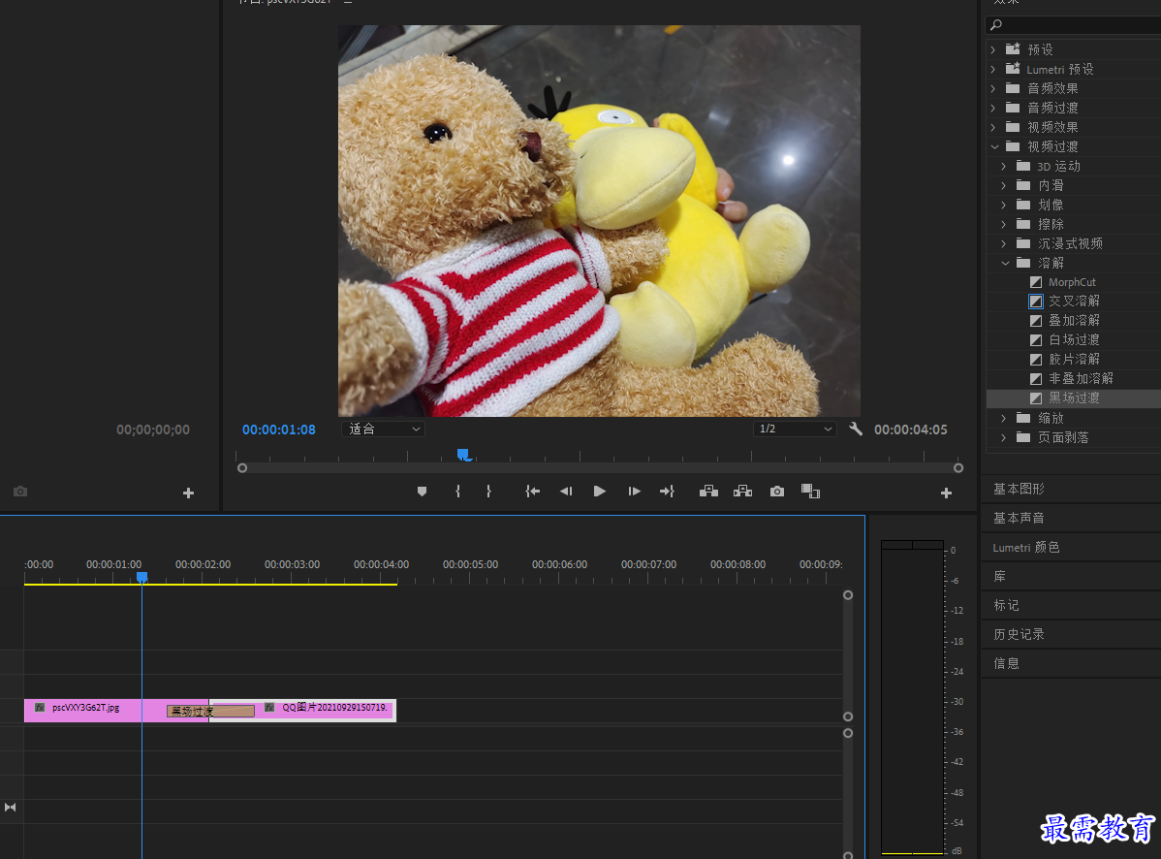This screenshot has height=859, width=1161.
Task: Open the Lumetri 颜色 panel
Action: [x=1026, y=547]
